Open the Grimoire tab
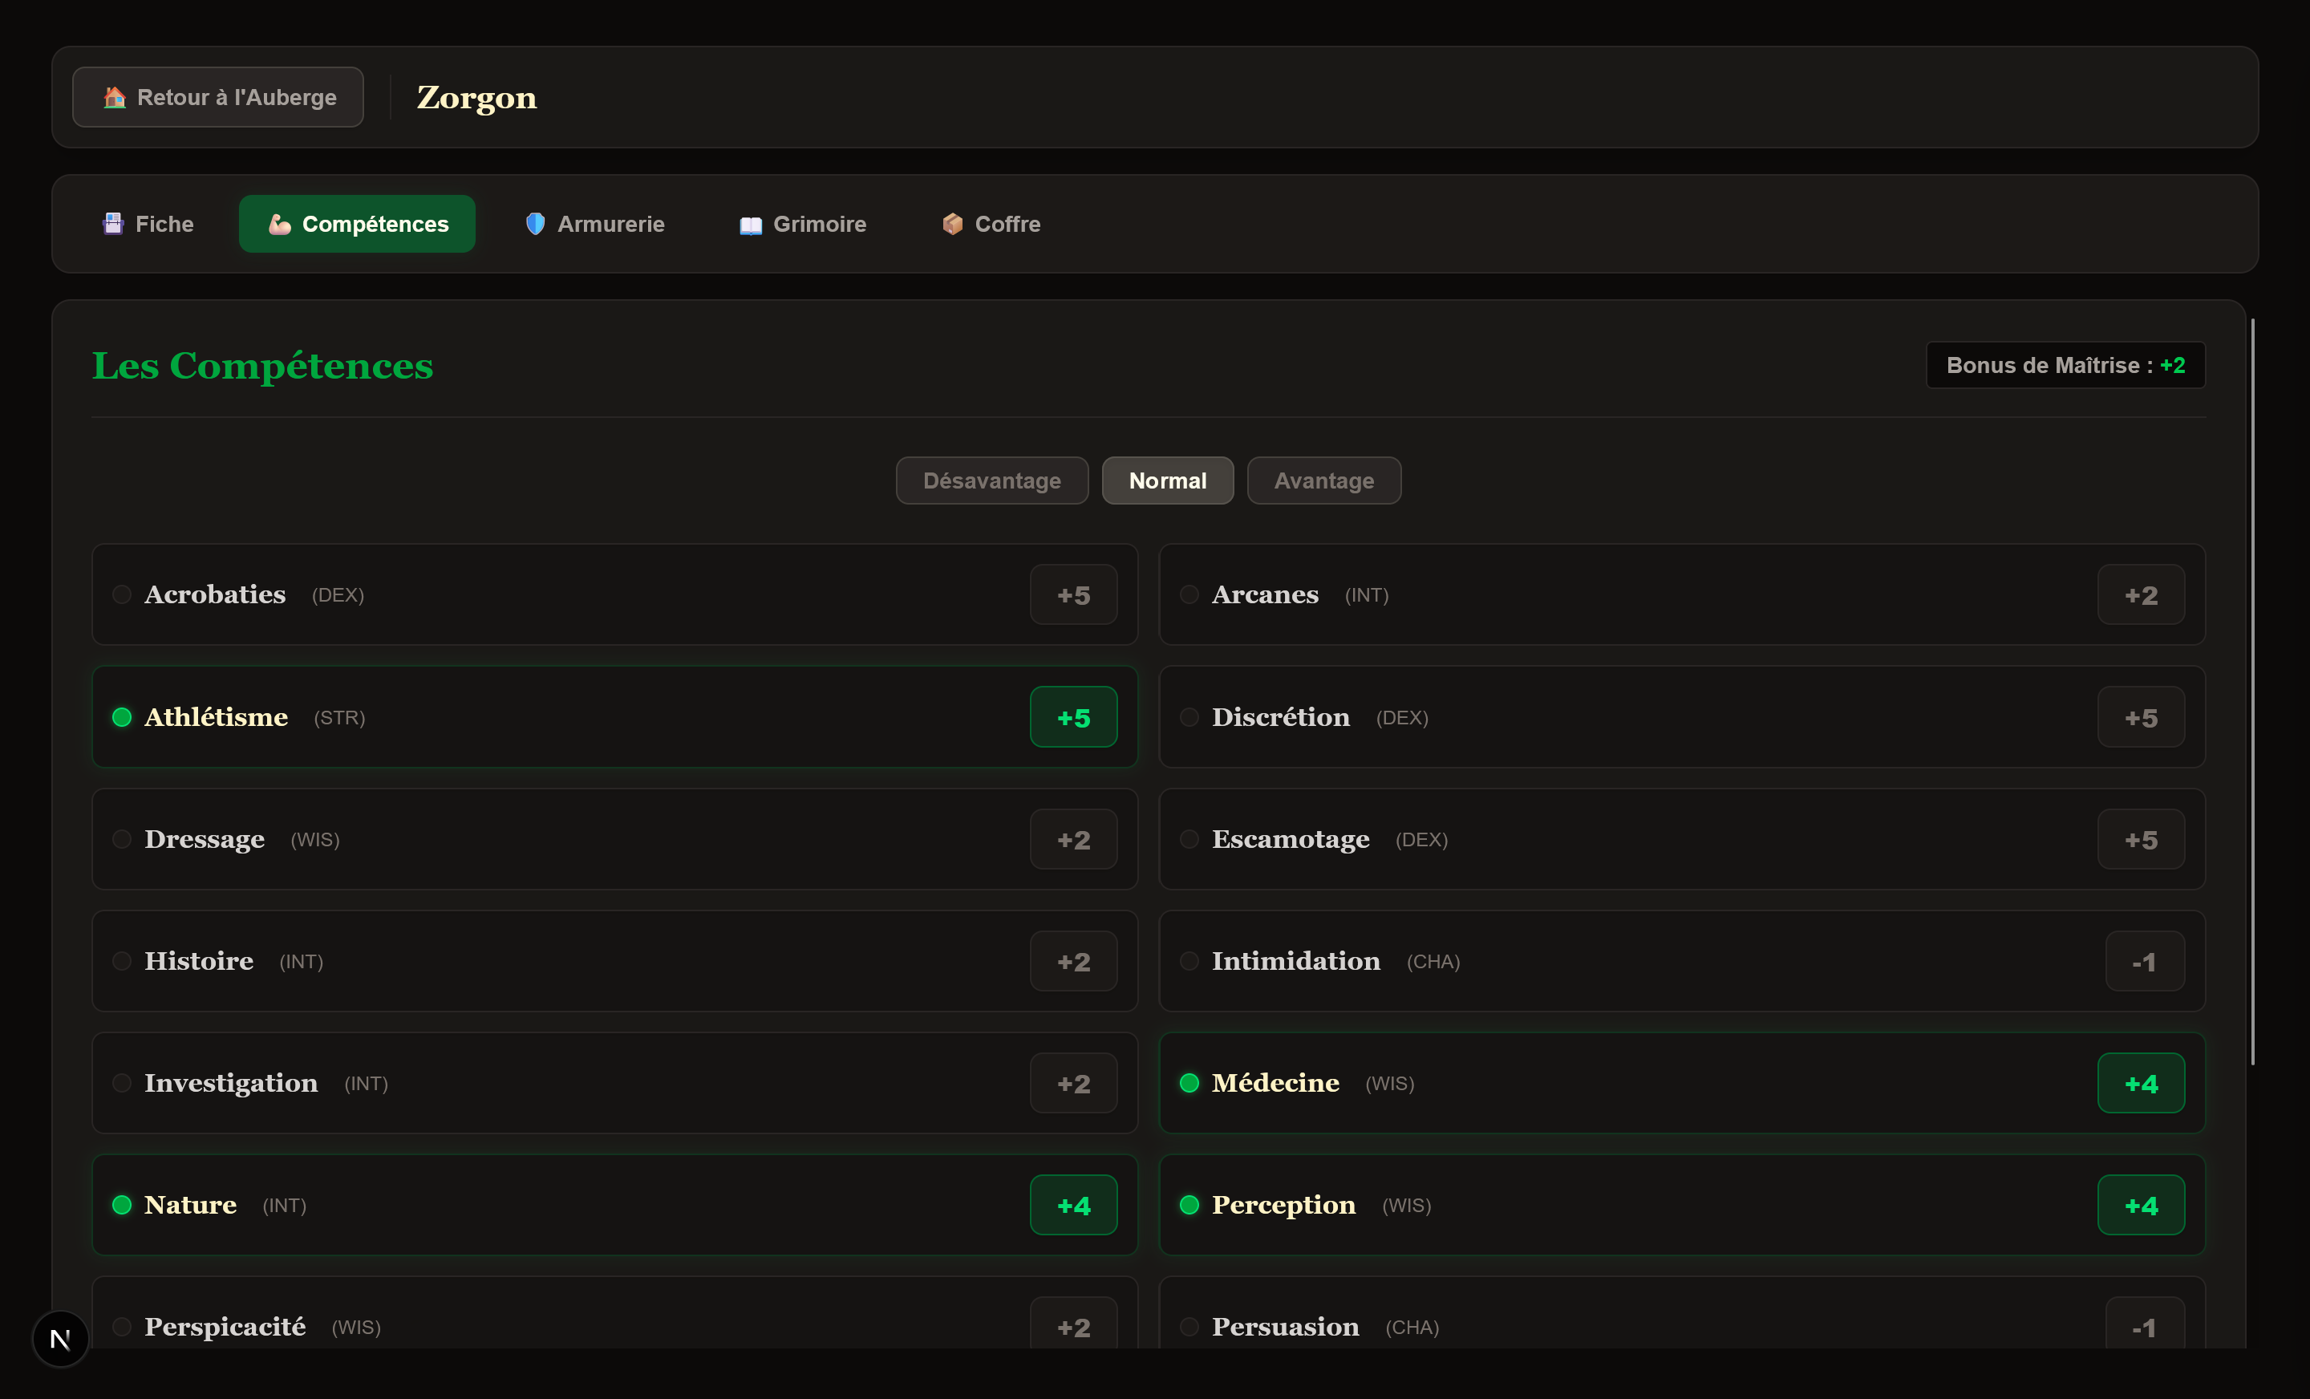 [803, 223]
